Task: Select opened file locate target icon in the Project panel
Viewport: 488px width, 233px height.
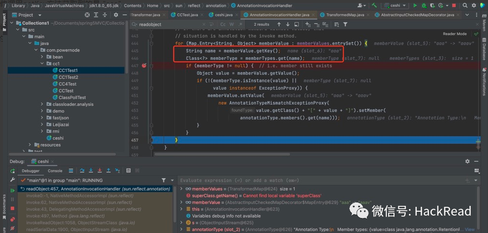Action: coord(87,15)
